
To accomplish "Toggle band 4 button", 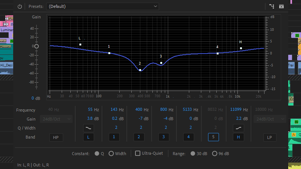I will click(x=189, y=137).
